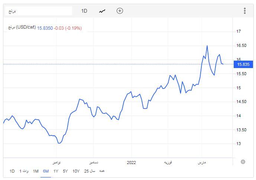Switch to the 1Y time range
Screen dimensions: 256x180
tap(56, 171)
